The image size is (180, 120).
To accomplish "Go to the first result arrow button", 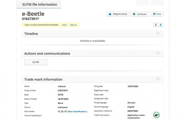I will [x=139, y=3].
